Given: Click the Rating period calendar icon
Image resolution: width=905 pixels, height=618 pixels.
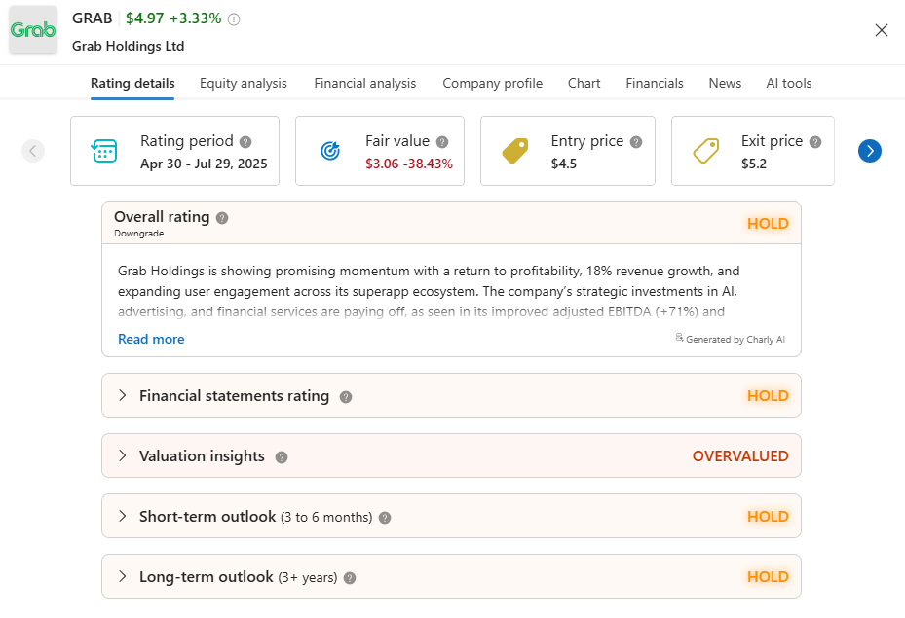Looking at the screenshot, I should pos(104,151).
